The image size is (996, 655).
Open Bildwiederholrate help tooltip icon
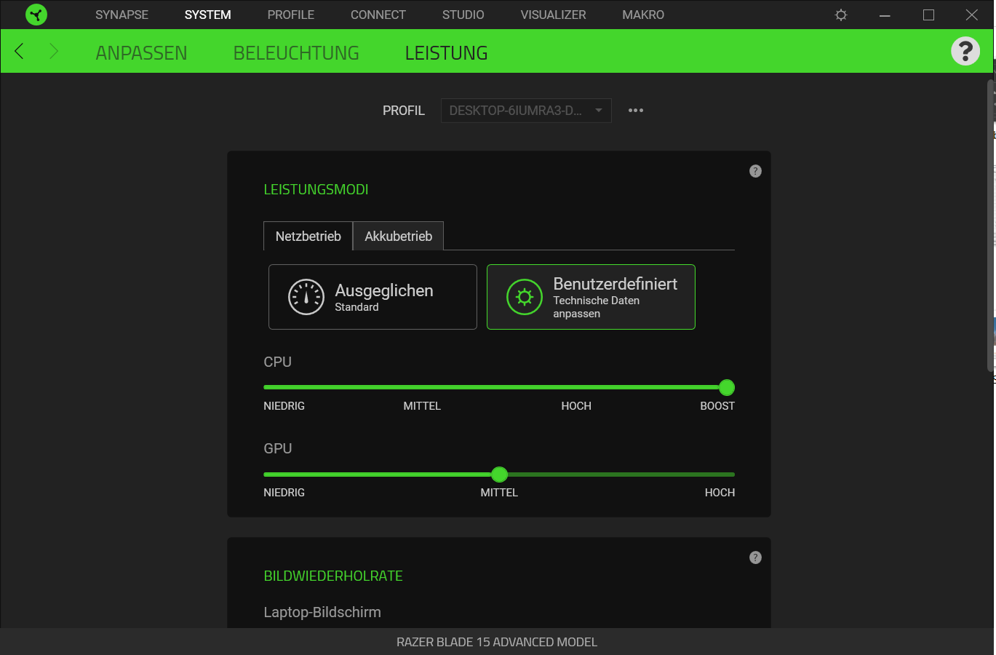[755, 557]
